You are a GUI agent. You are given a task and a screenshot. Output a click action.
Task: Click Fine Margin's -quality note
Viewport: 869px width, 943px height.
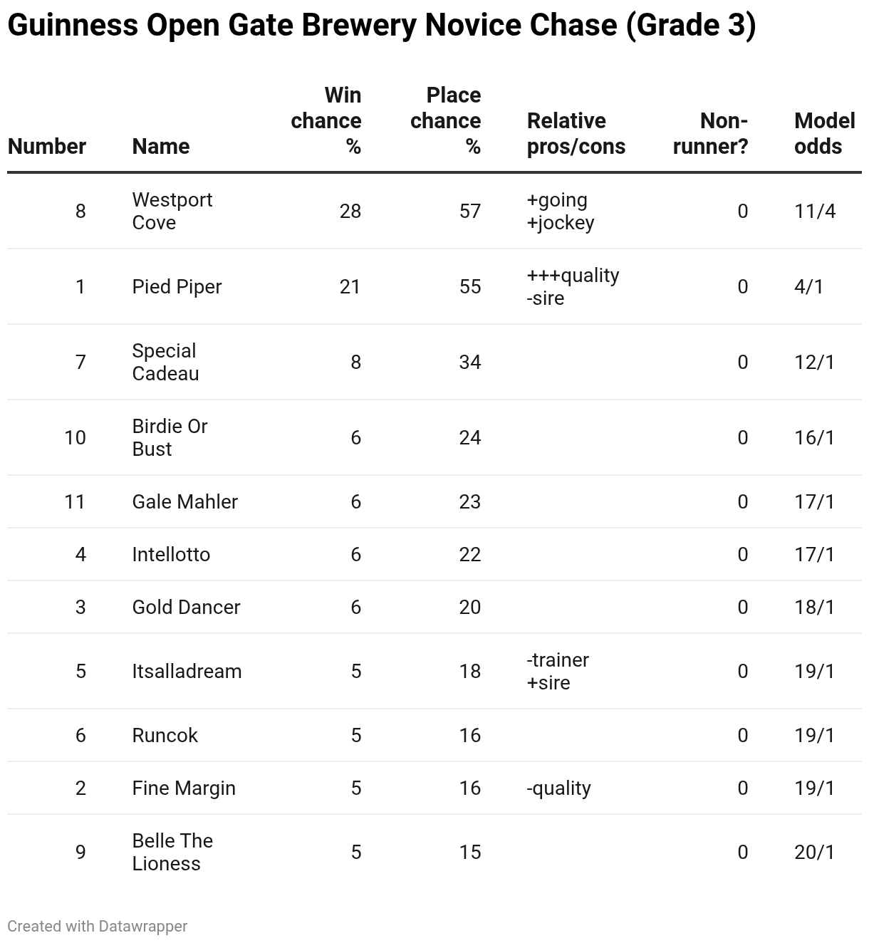(x=558, y=788)
